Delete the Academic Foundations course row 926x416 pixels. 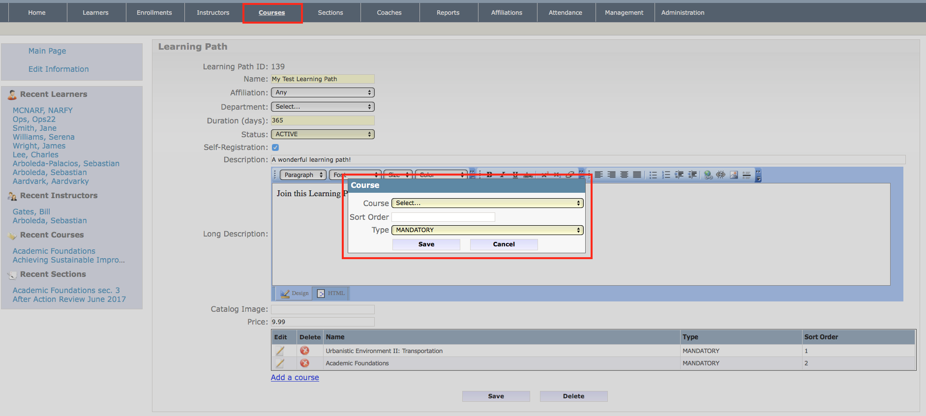pos(304,363)
